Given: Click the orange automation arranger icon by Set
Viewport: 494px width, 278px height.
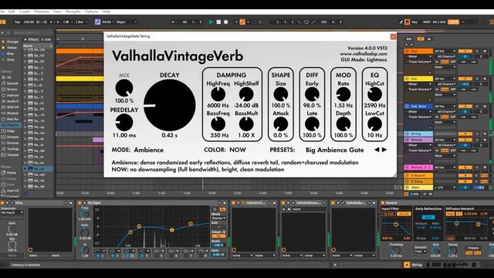Looking at the screenshot, I should coord(420,39).
